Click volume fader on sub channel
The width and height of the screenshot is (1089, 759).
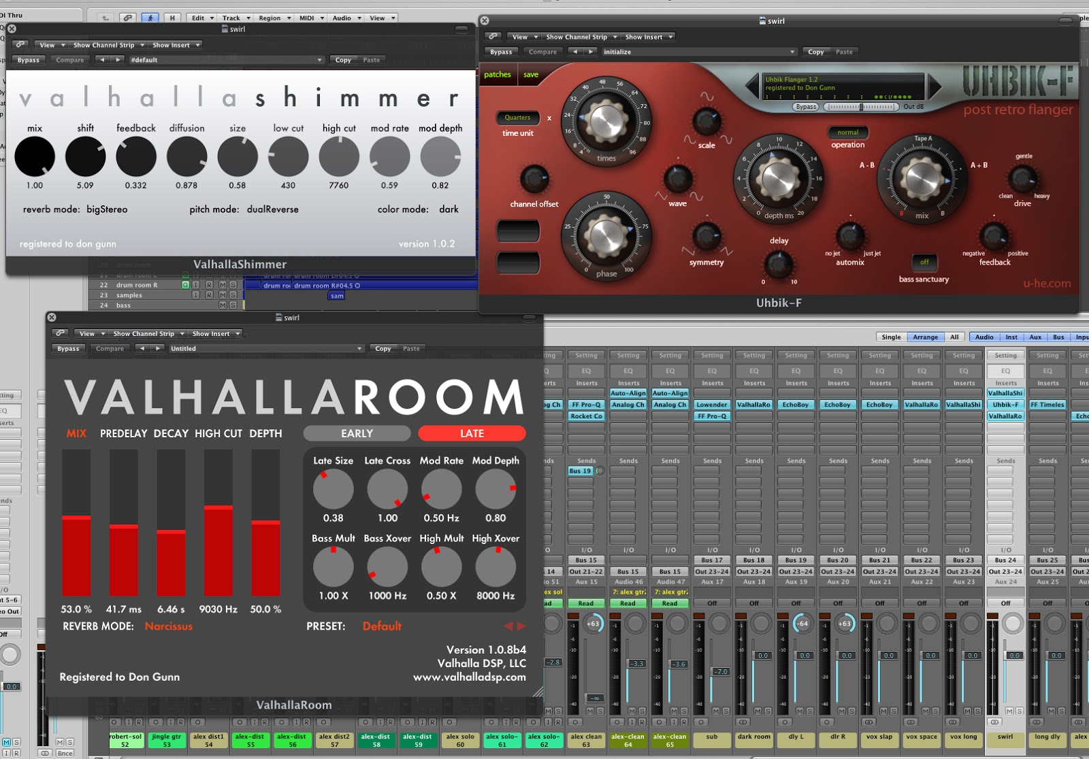721,671
